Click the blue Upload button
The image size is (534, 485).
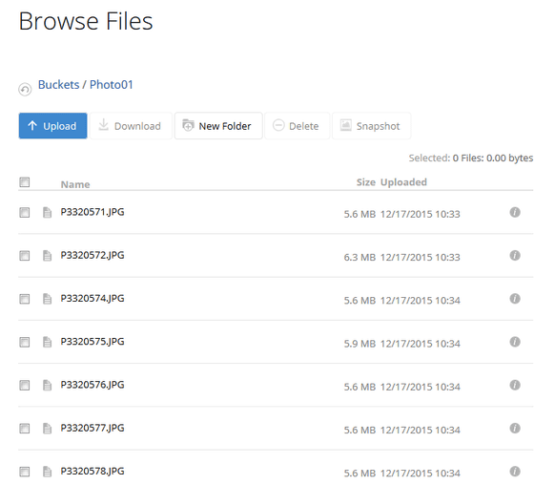[52, 126]
